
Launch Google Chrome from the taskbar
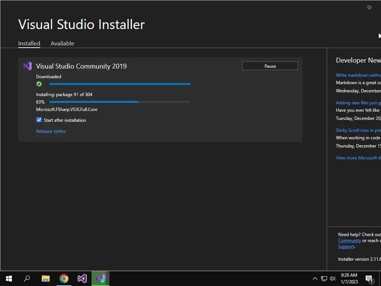(64, 279)
